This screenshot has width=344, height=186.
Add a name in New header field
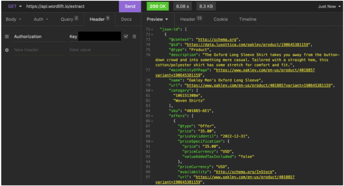(x=39, y=50)
